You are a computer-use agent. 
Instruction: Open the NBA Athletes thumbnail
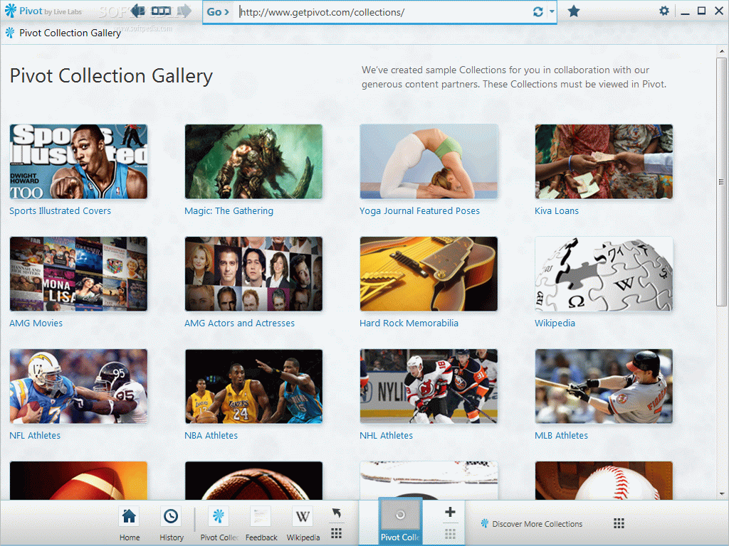tap(253, 386)
